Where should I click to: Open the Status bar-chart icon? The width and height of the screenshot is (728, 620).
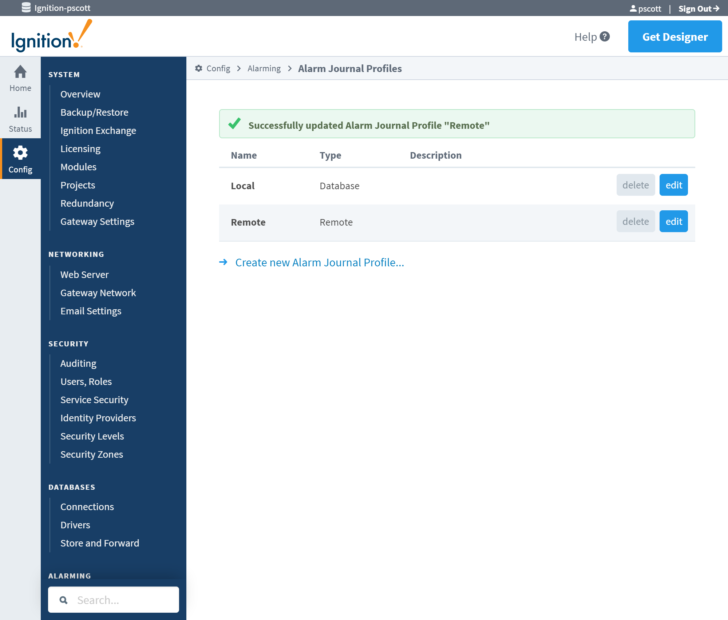tap(20, 112)
